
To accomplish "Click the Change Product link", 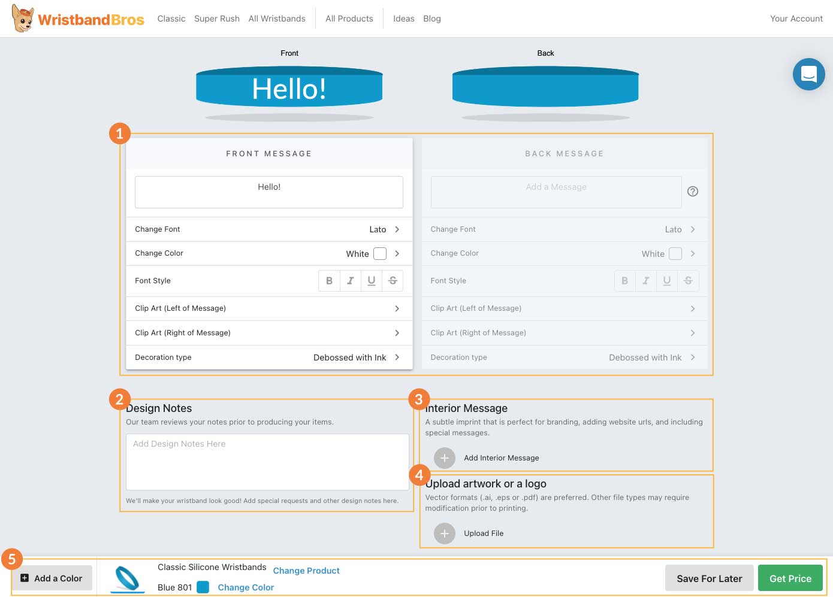I will [x=306, y=571].
